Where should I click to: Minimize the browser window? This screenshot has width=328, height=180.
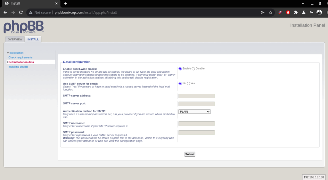(x=312, y=4)
